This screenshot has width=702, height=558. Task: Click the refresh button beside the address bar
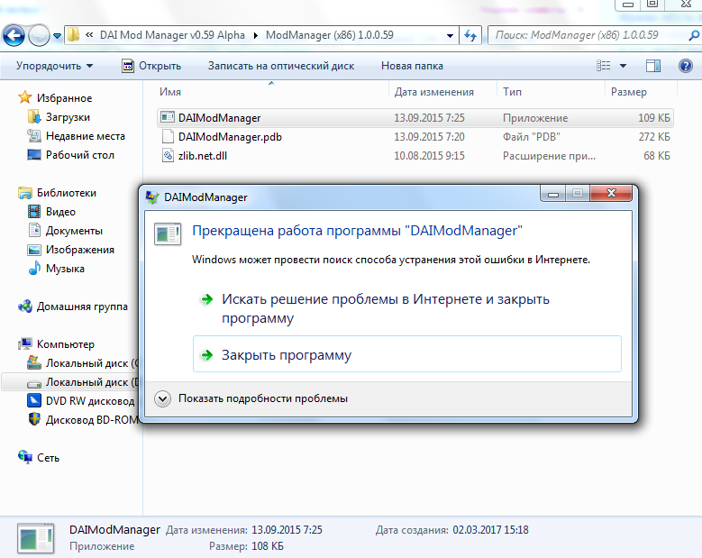470,35
